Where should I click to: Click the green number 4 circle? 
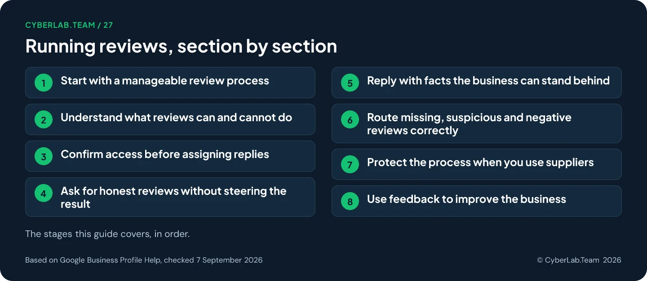tap(44, 193)
